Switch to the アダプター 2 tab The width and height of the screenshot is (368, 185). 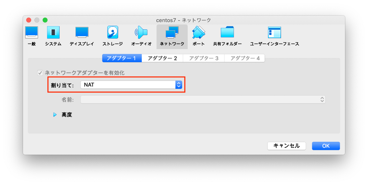coord(163,58)
